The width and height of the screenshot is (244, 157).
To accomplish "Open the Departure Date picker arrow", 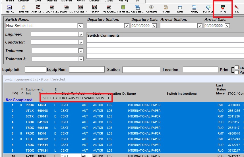I will 154,26.
